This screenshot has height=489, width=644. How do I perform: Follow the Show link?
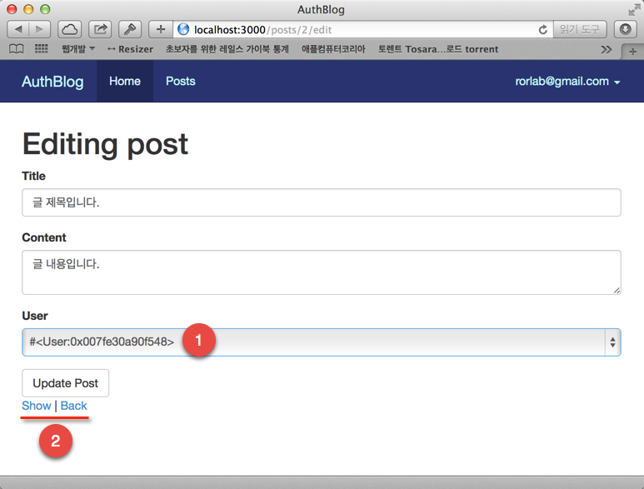click(36, 406)
